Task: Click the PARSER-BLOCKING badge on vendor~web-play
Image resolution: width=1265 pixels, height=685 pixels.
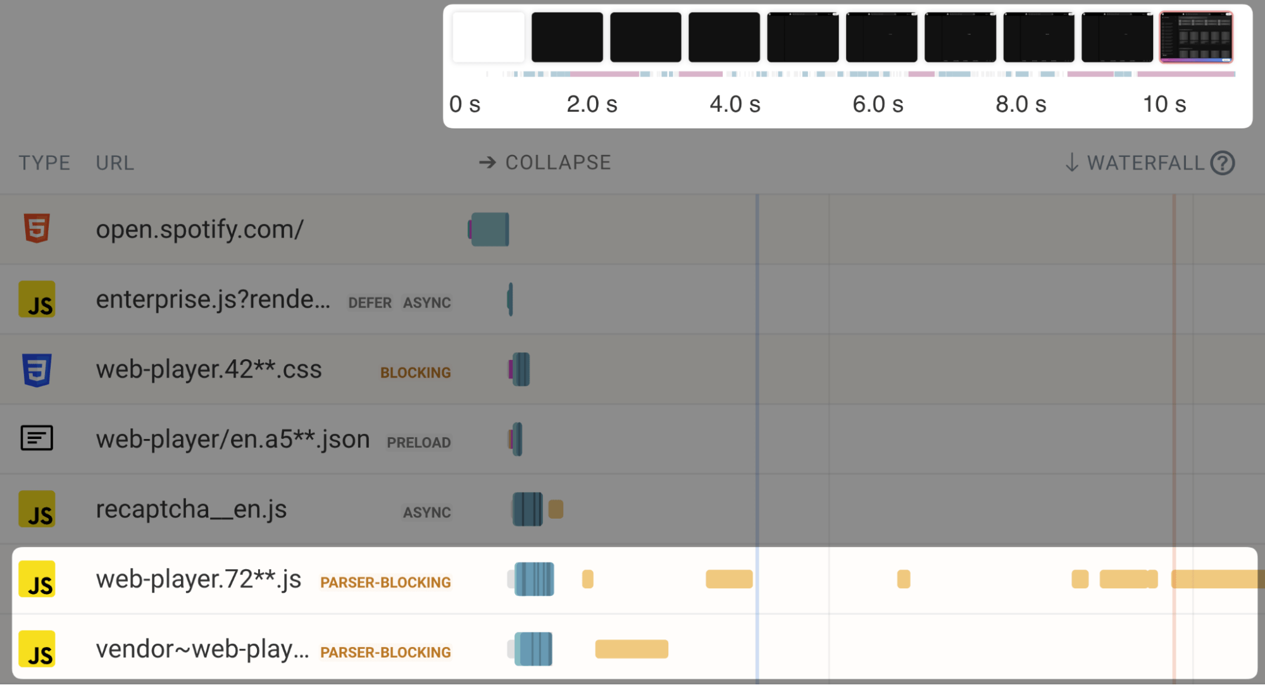Action: [385, 652]
